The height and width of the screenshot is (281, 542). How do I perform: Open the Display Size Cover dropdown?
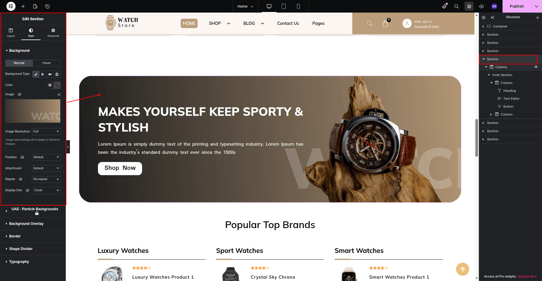coord(47,190)
